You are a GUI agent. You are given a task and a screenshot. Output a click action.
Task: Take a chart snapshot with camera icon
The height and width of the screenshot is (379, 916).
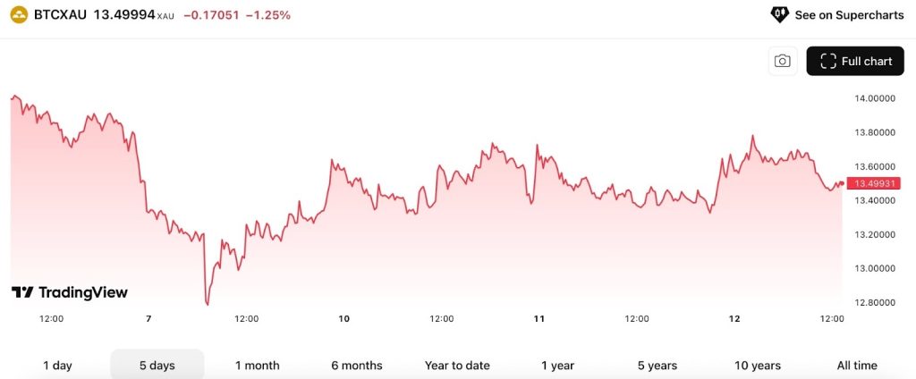point(783,61)
